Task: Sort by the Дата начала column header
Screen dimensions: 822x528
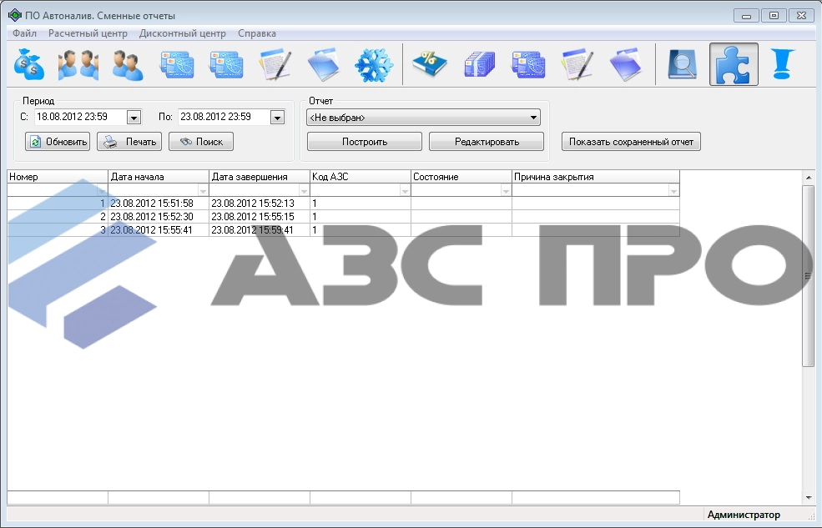Action: coord(159,177)
